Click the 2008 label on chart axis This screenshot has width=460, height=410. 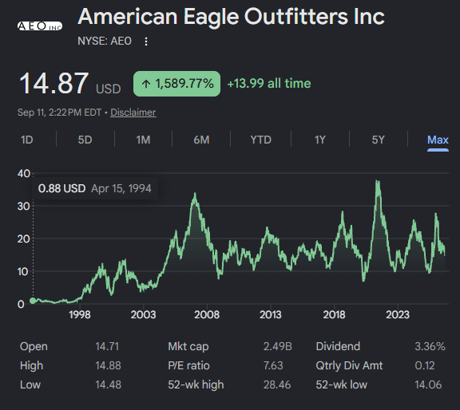207,315
